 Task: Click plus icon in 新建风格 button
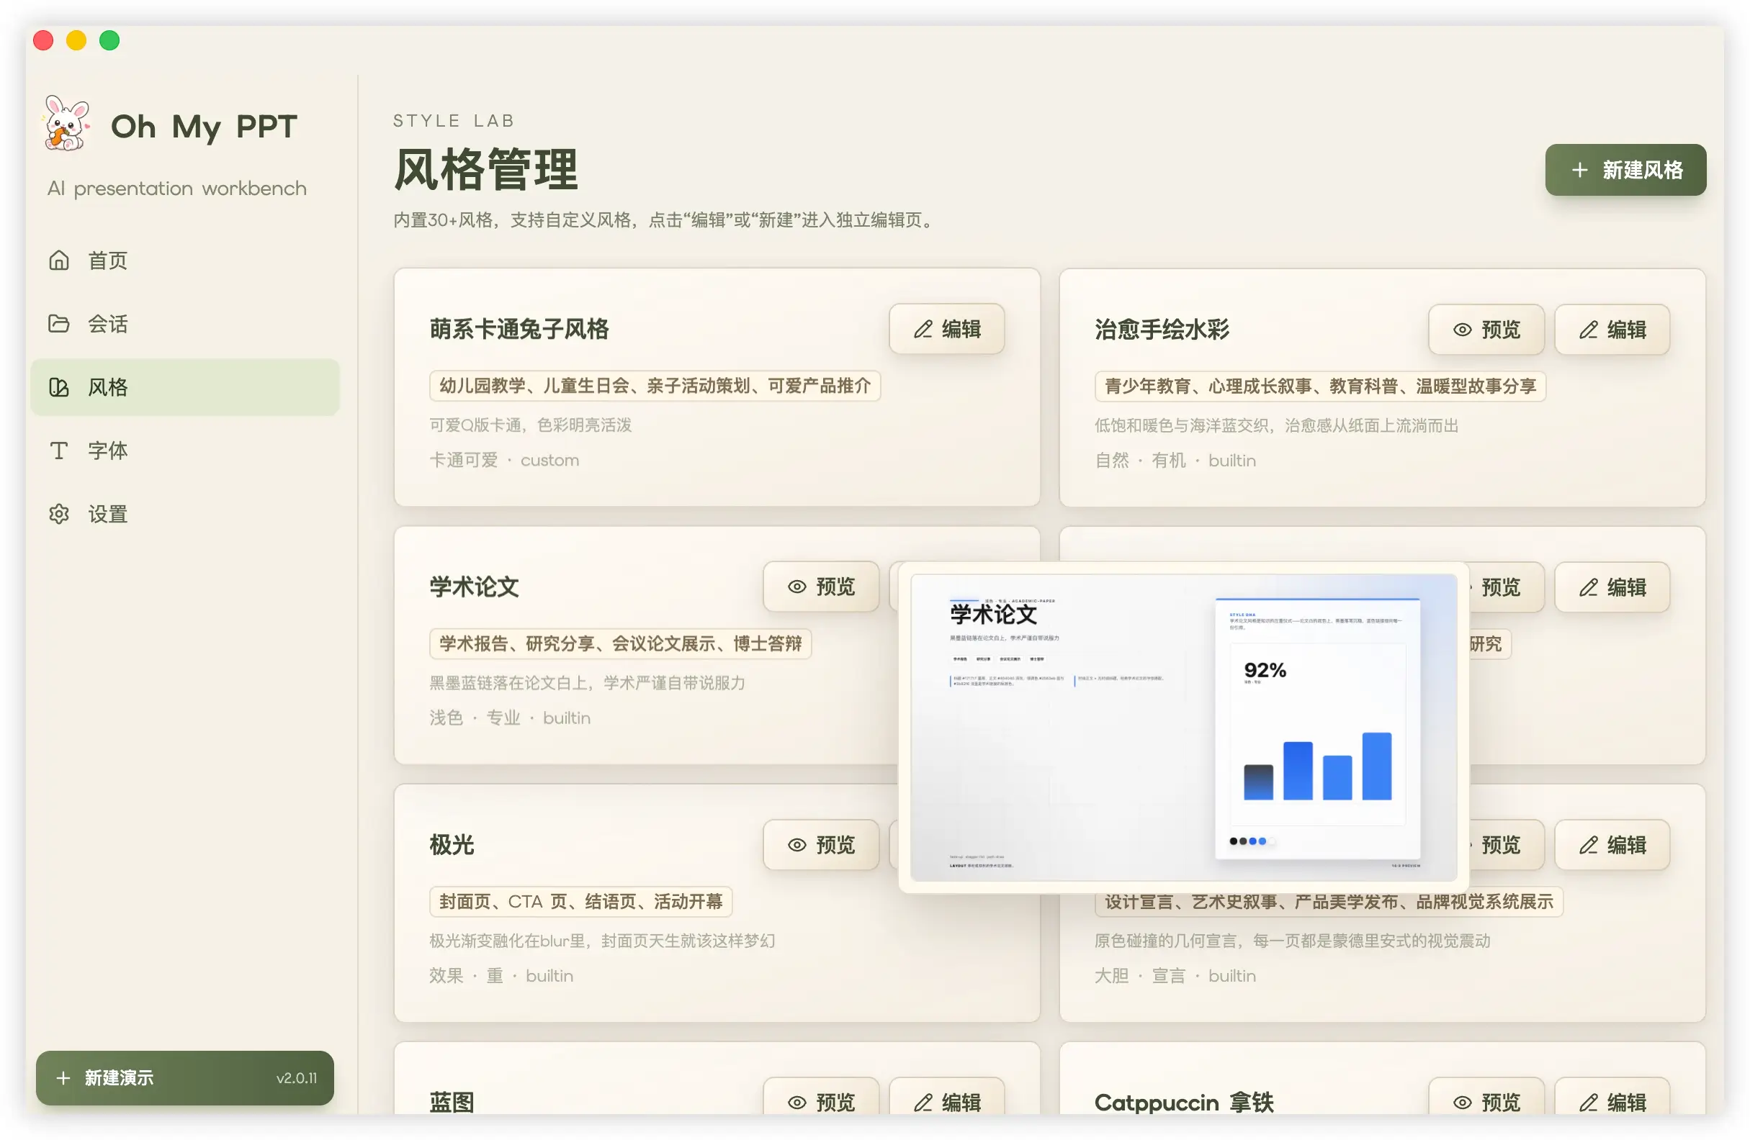pos(1579,170)
